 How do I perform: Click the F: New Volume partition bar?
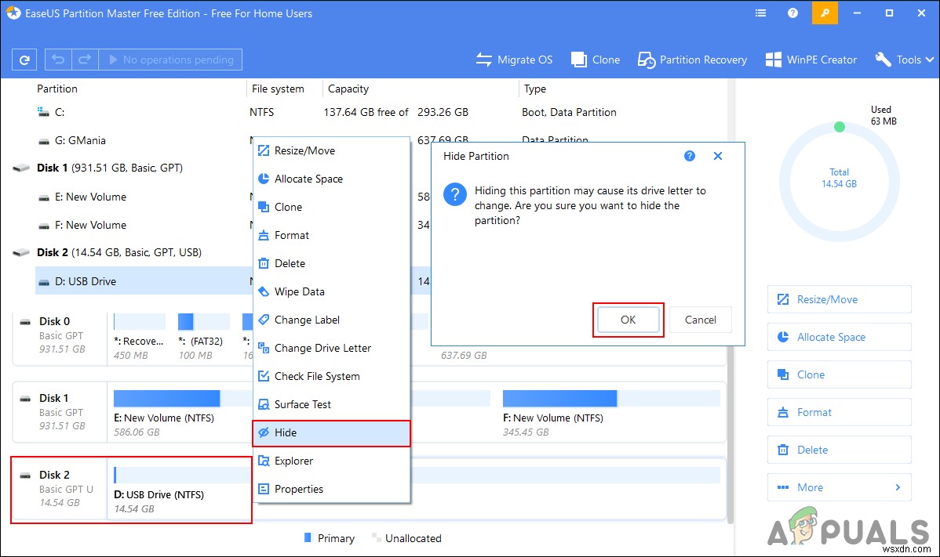point(611,399)
